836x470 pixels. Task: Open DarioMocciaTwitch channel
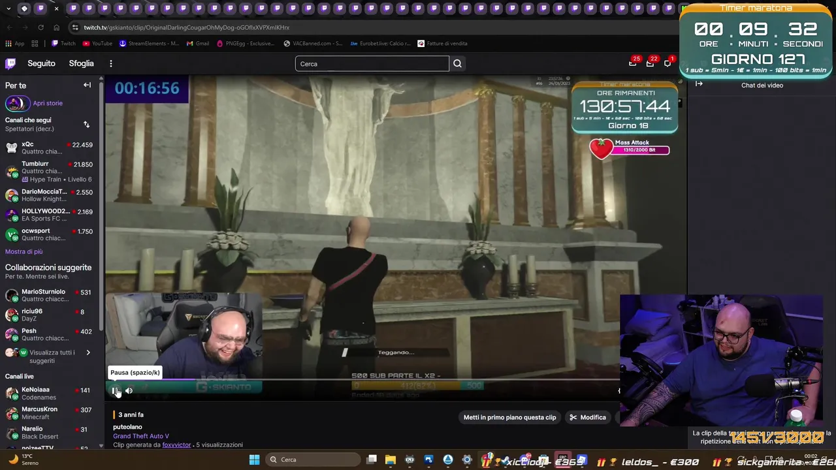pos(50,195)
